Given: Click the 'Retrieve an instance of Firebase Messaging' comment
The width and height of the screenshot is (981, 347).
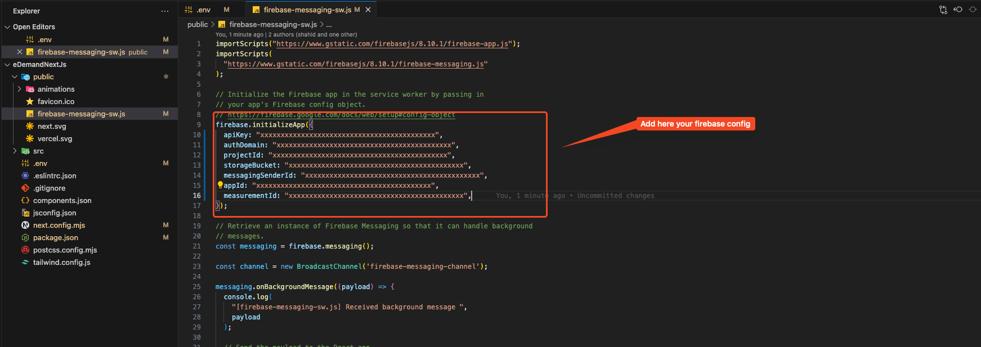Looking at the screenshot, I should point(374,226).
